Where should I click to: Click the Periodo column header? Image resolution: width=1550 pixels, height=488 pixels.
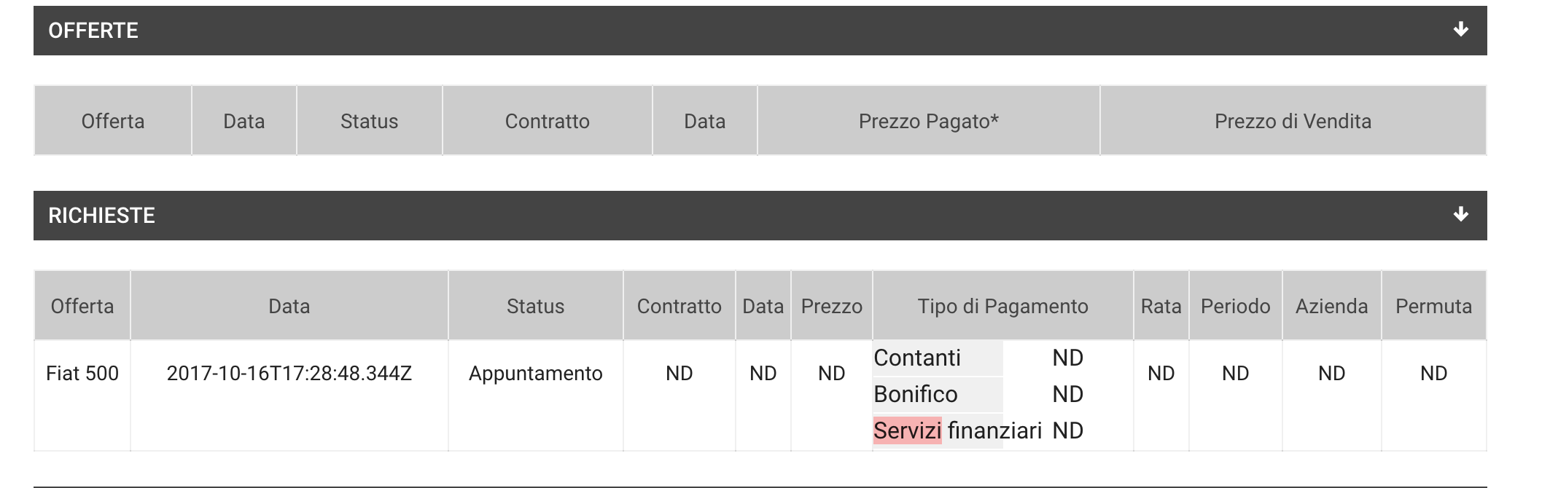pos(1235,306)
